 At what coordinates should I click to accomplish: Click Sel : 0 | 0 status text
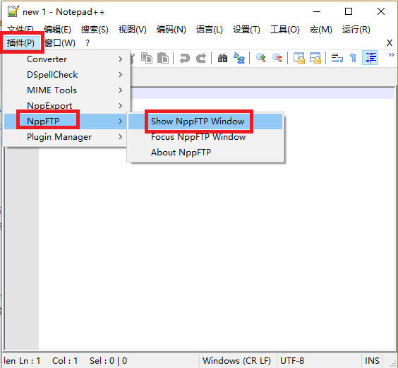pyautogui.click(x=109, y=361)
